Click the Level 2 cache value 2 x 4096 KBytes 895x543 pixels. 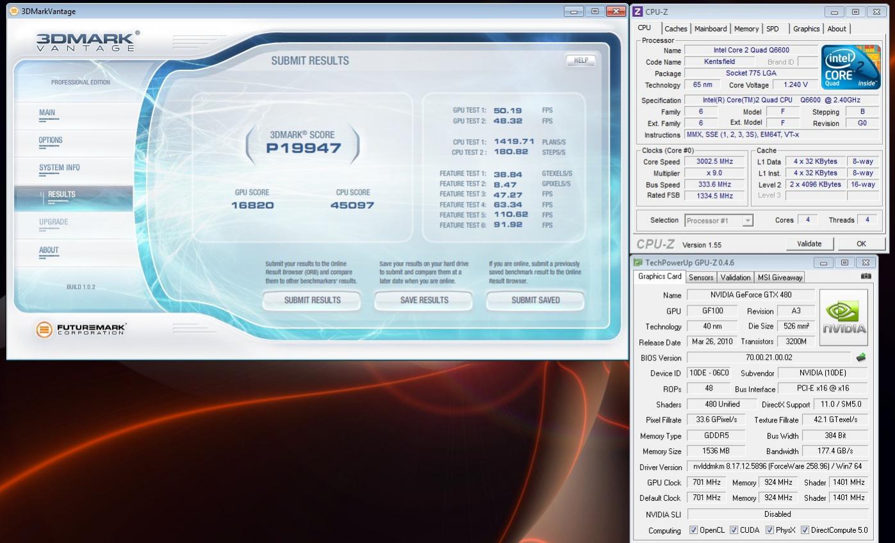coord(815,184)
